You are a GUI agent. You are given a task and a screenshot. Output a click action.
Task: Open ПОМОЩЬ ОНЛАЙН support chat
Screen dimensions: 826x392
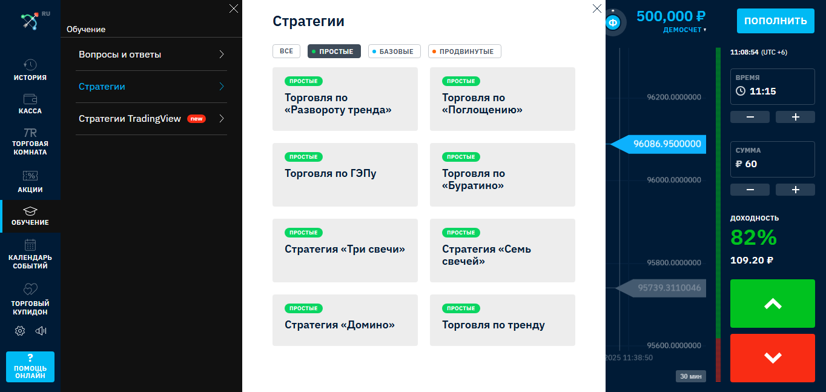coord(30,367)
